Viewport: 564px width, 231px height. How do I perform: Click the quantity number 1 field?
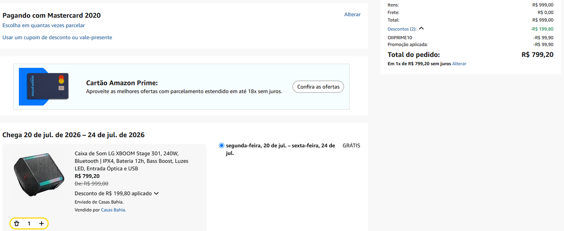(29, 224)
